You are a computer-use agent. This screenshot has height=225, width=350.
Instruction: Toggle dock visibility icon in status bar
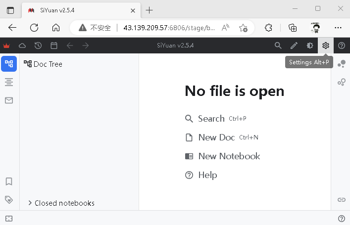pyautogui.click(x=9, y=218)
